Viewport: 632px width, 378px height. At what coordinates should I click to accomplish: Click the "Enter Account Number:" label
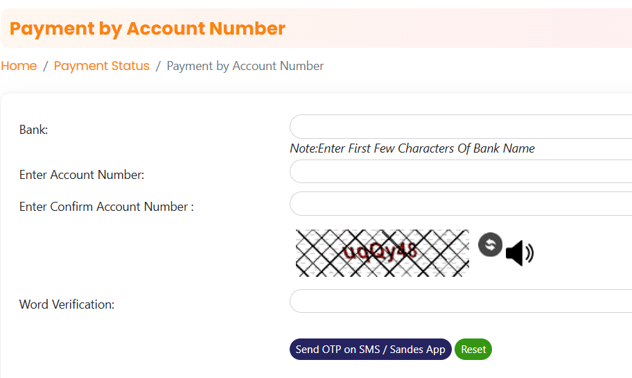pyautogui.click(x=82, y=175)
